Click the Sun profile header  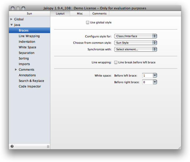[29, 13]
